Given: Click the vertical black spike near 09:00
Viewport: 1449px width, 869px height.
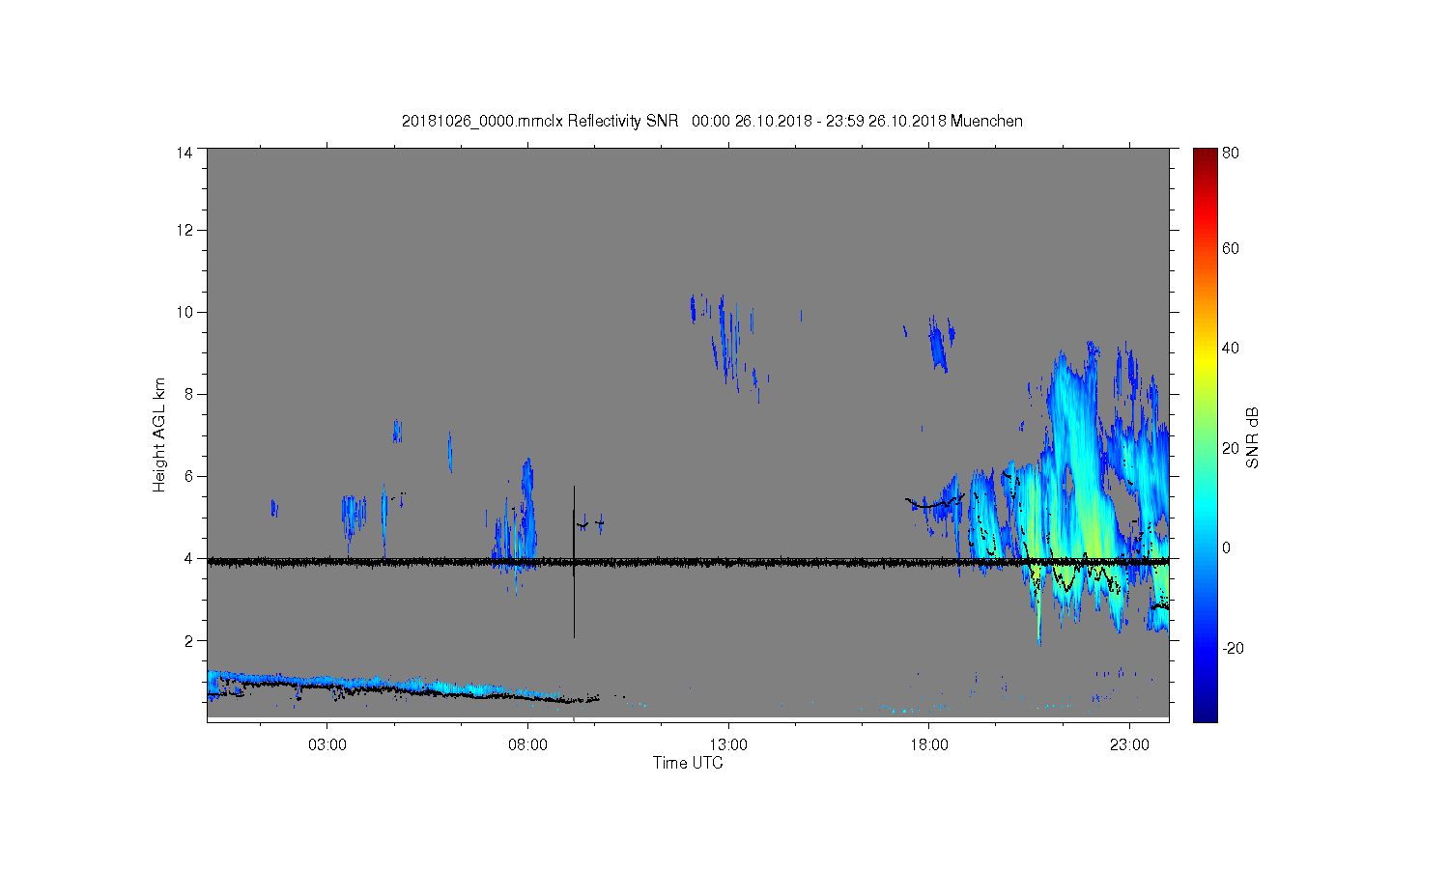Looking at the screenshot, I should [x=574, y=562].
